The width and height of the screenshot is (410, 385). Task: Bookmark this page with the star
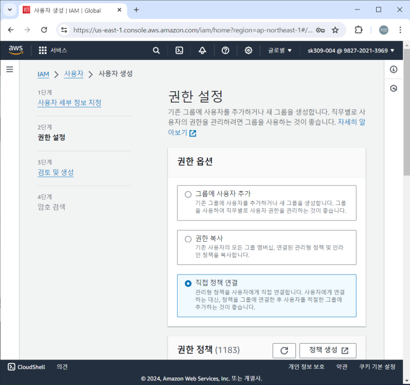click(x=335, y=30)
